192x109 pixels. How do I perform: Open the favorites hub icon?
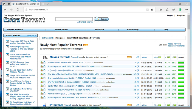[x=161, y=10]
